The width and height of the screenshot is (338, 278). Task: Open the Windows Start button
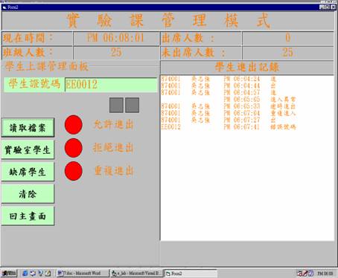(9, 274)
